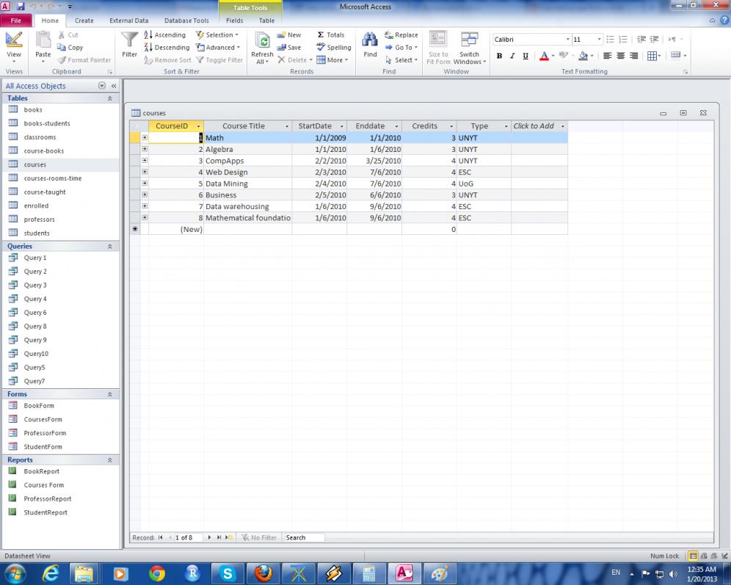
Task: Sort records Ascending
Action: tap(164, 35)
